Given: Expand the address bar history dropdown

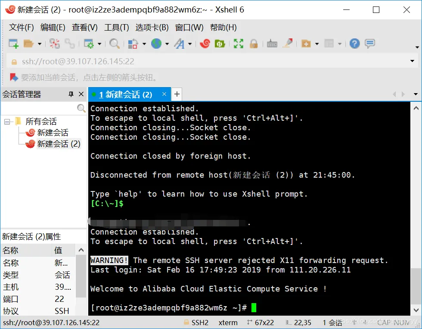Looking at the screenshot, I should point(412,61).
